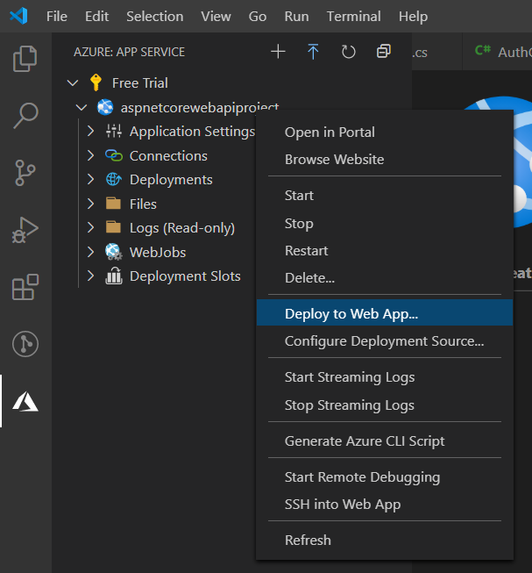The height and width of the screenshot is (573, 532).
Task: Open Run and Debug view
Action: [x=25, y=230]
